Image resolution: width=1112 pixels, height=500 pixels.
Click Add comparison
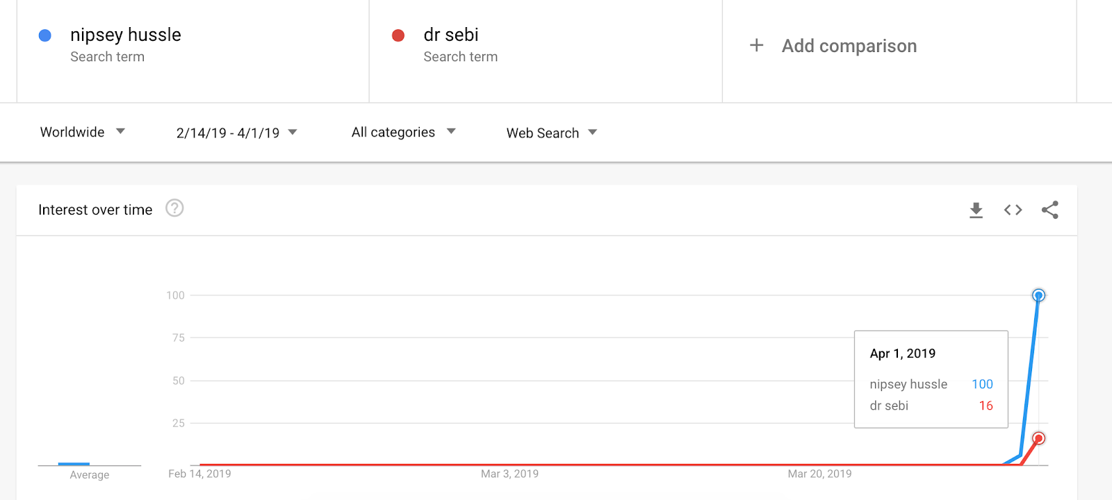pyautogui.click(x=849, y=46)
